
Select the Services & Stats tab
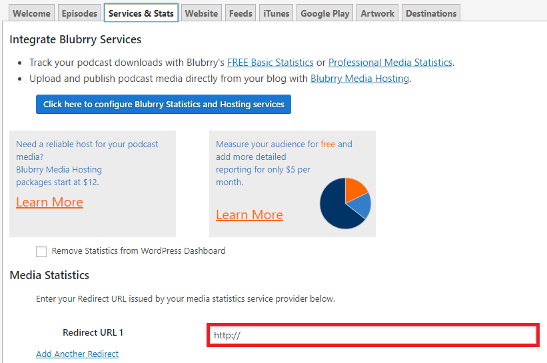141,13
